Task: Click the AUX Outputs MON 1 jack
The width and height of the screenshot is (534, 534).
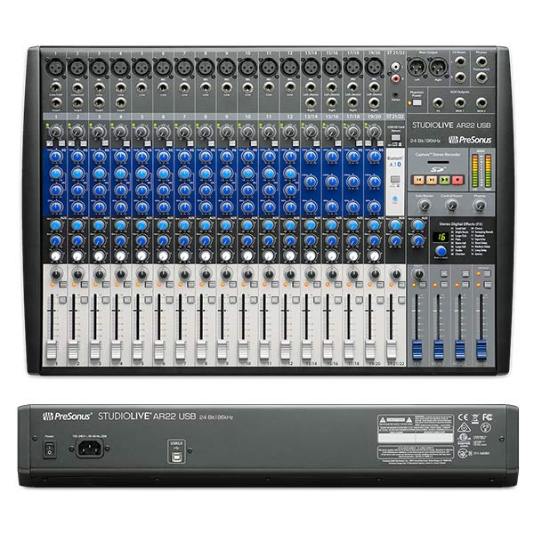Action: [460, 102]
